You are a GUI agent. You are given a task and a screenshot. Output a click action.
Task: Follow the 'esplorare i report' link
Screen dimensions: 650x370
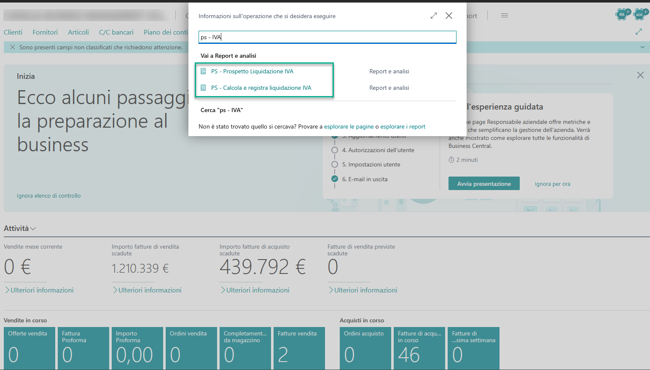coord(403,126)
